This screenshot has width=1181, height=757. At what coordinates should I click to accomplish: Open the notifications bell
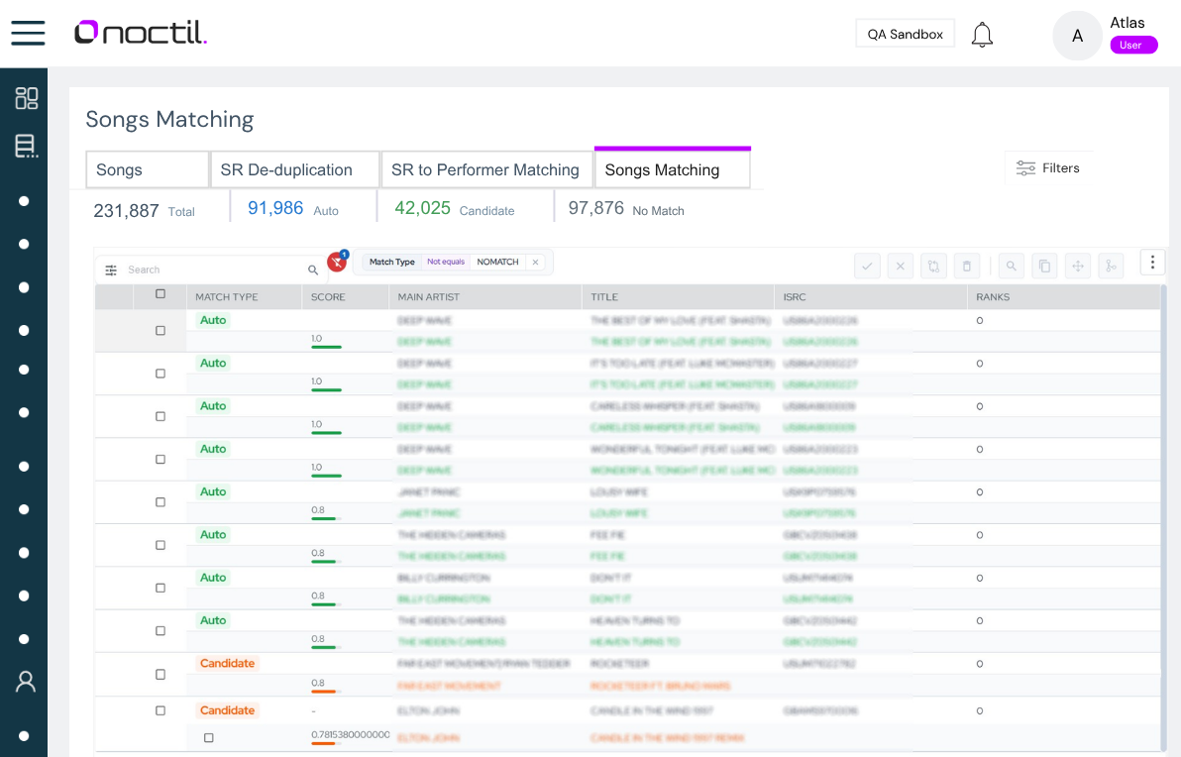point(982,35)
